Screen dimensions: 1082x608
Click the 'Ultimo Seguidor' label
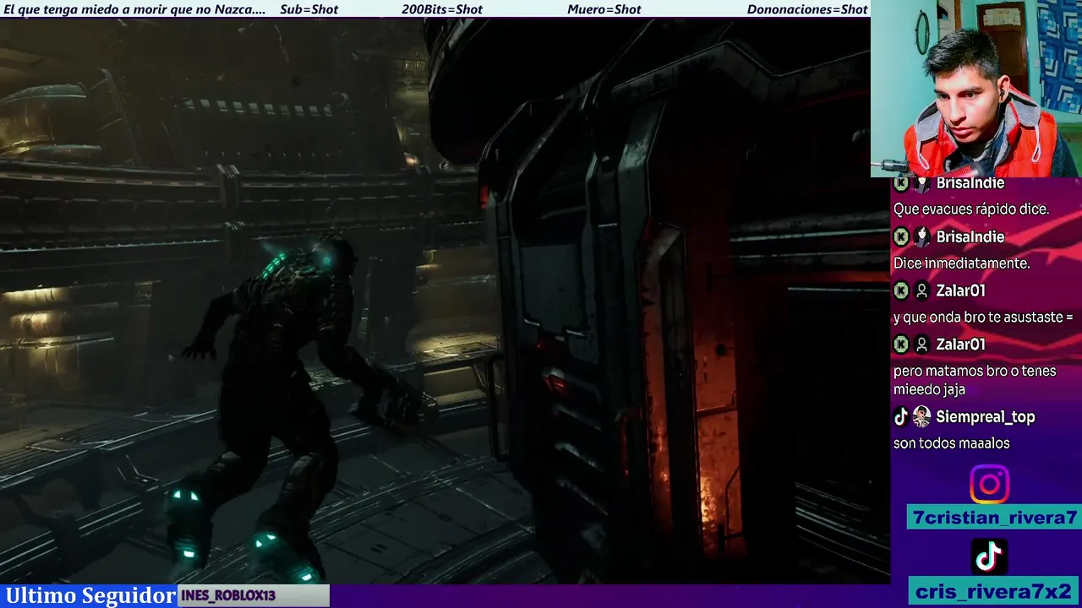[90, 595]
